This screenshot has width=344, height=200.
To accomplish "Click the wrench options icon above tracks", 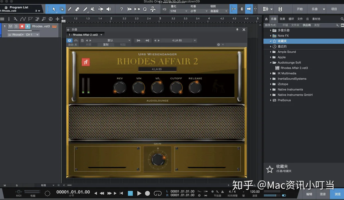I will coord(15,19).
